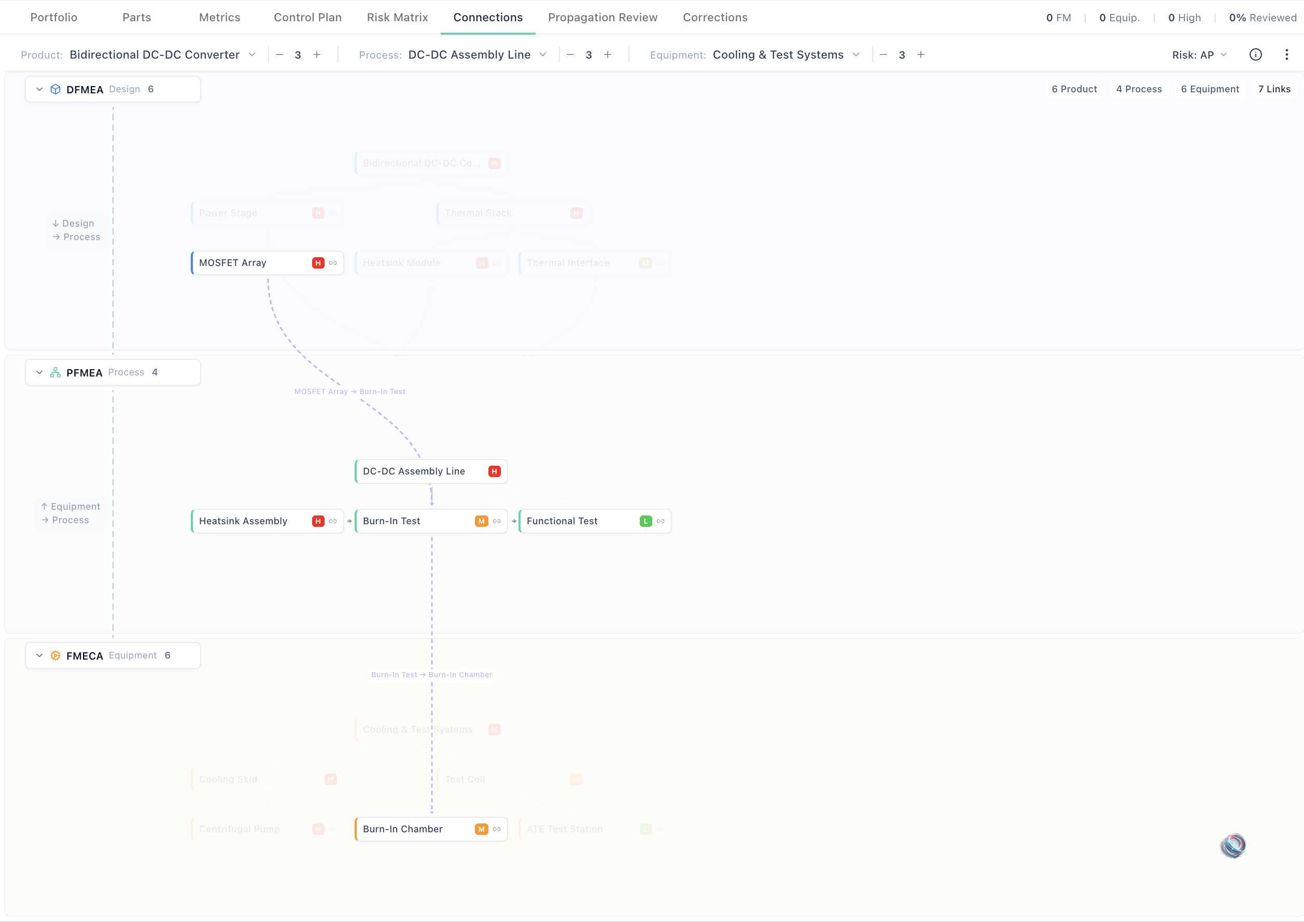Select the Functional Test node
The width and height of the screenshot is (1304, 922).
pos(595,521)
